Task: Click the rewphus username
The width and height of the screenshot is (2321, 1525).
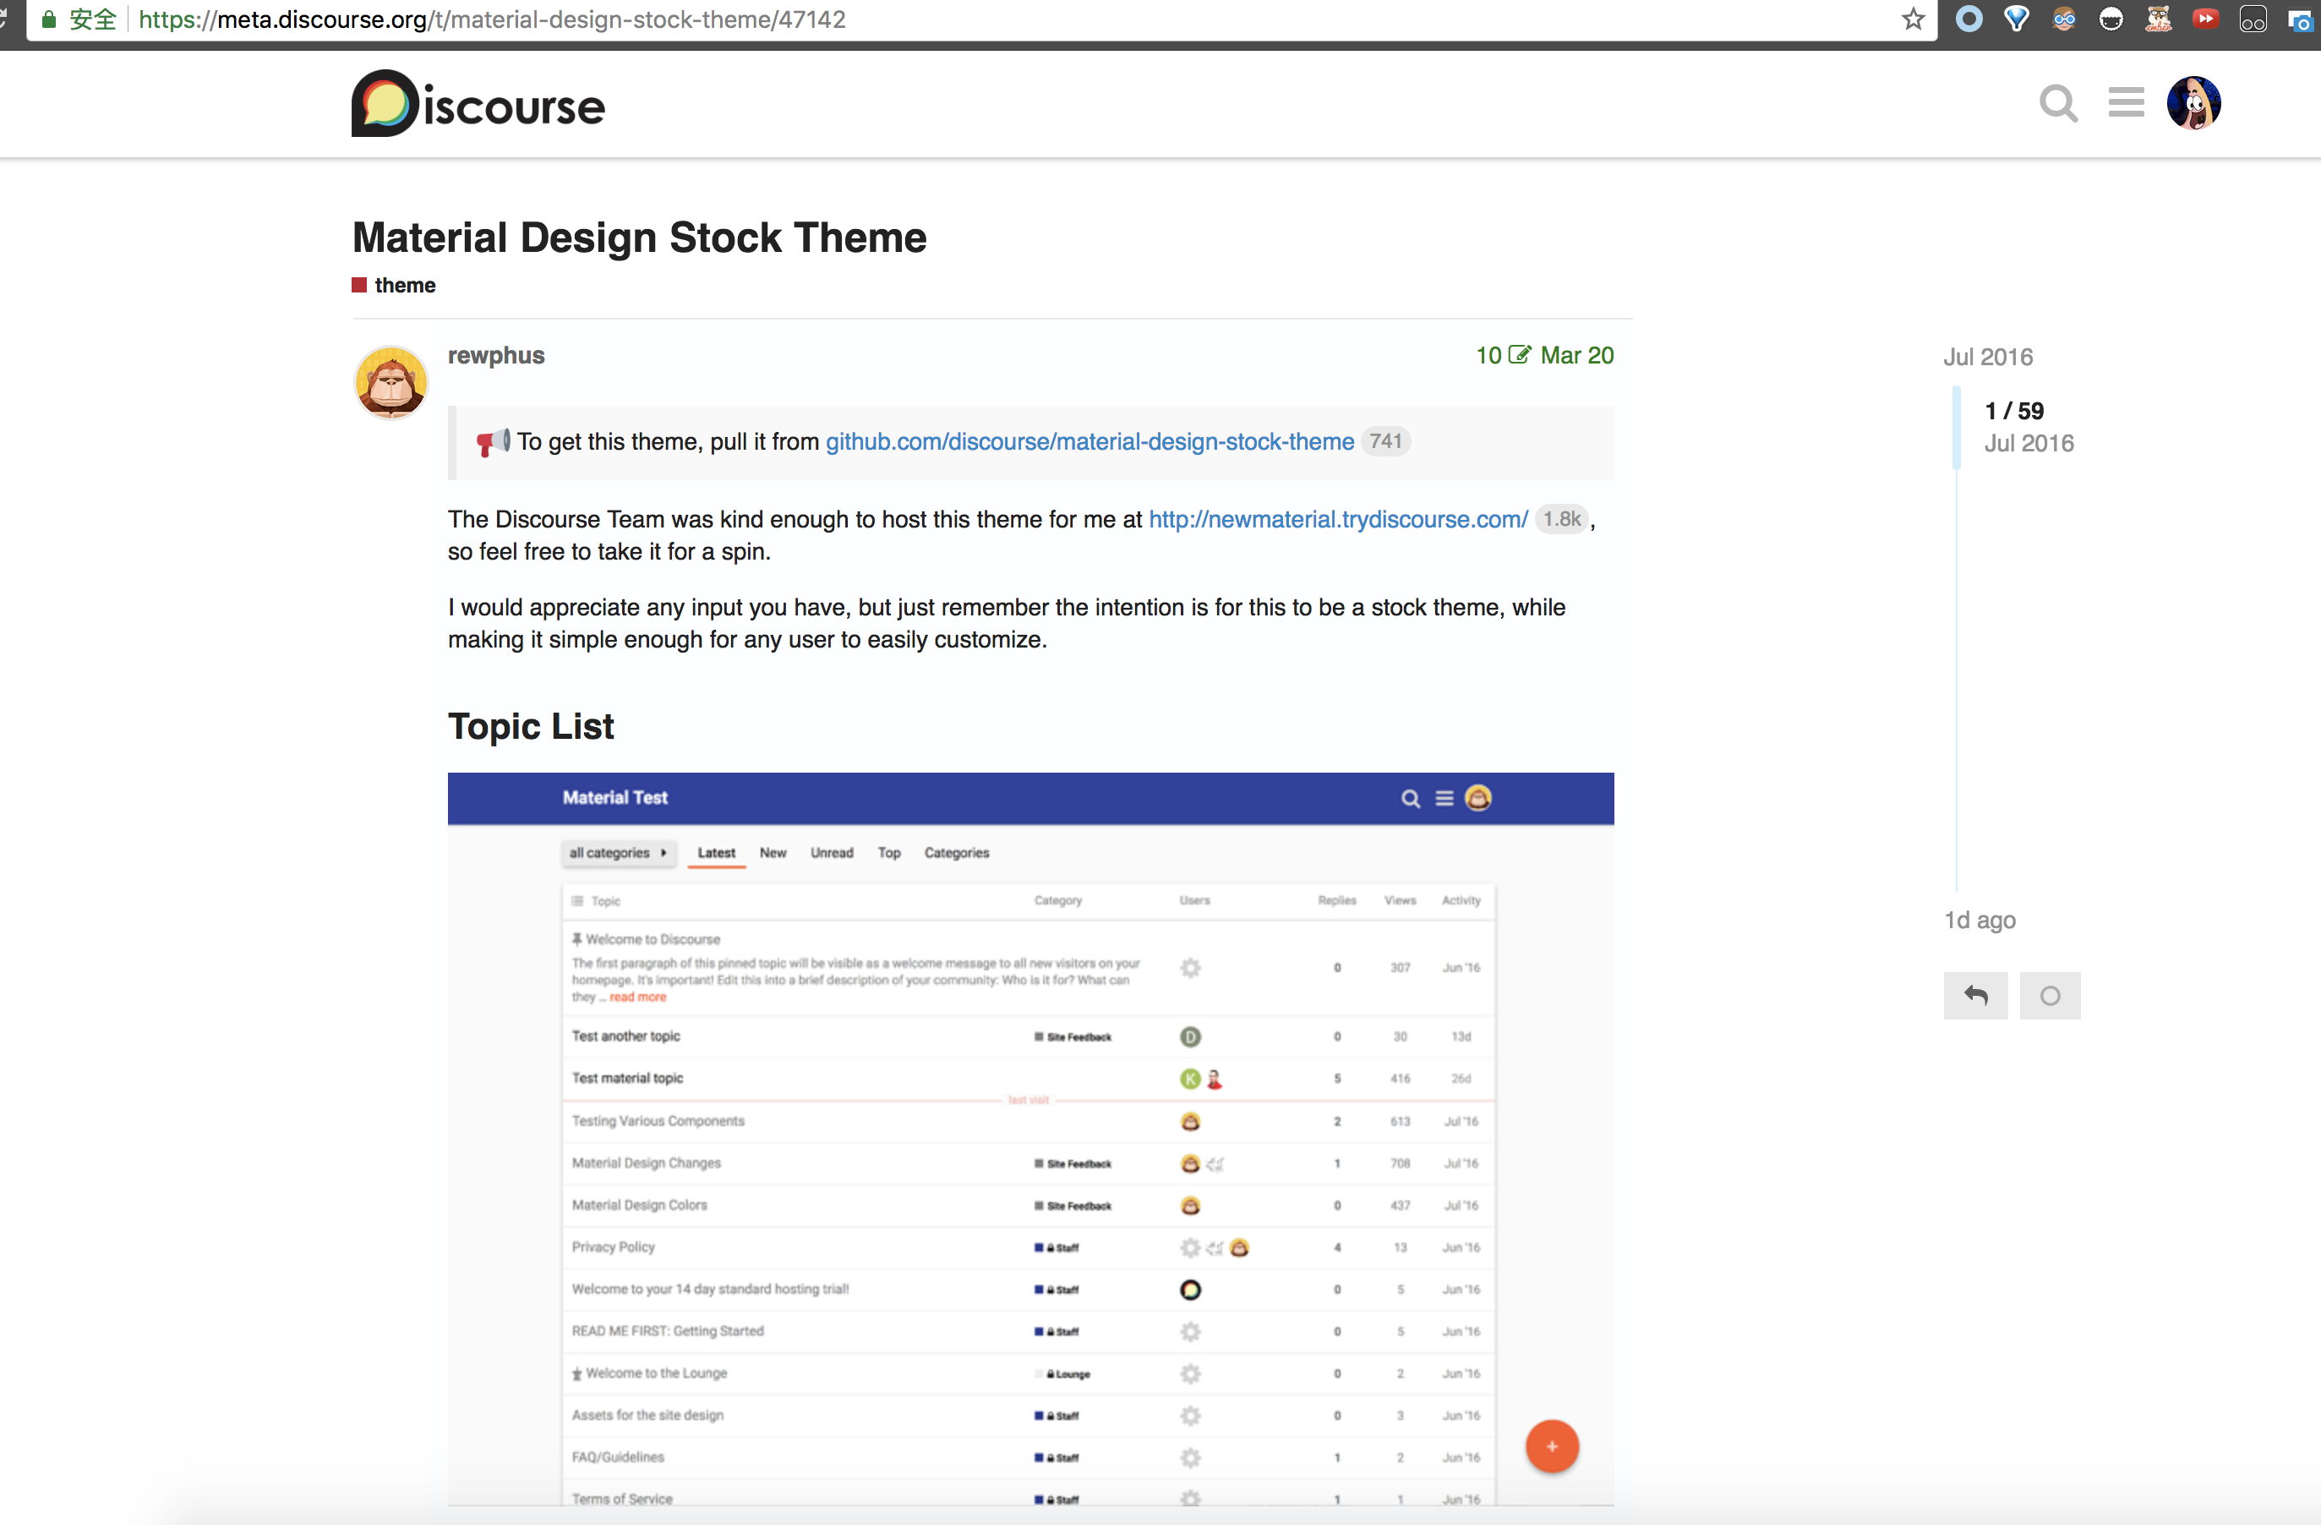Action: click(495, 355)
